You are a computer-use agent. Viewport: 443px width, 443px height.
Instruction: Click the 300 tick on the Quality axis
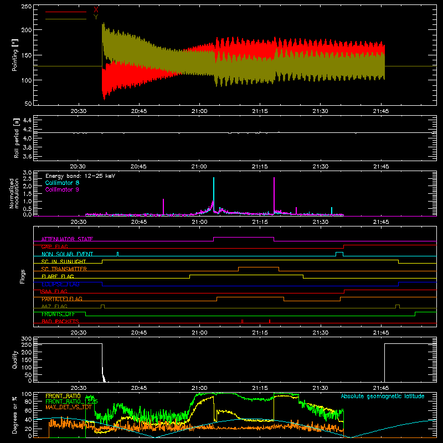tap(27, 339)
